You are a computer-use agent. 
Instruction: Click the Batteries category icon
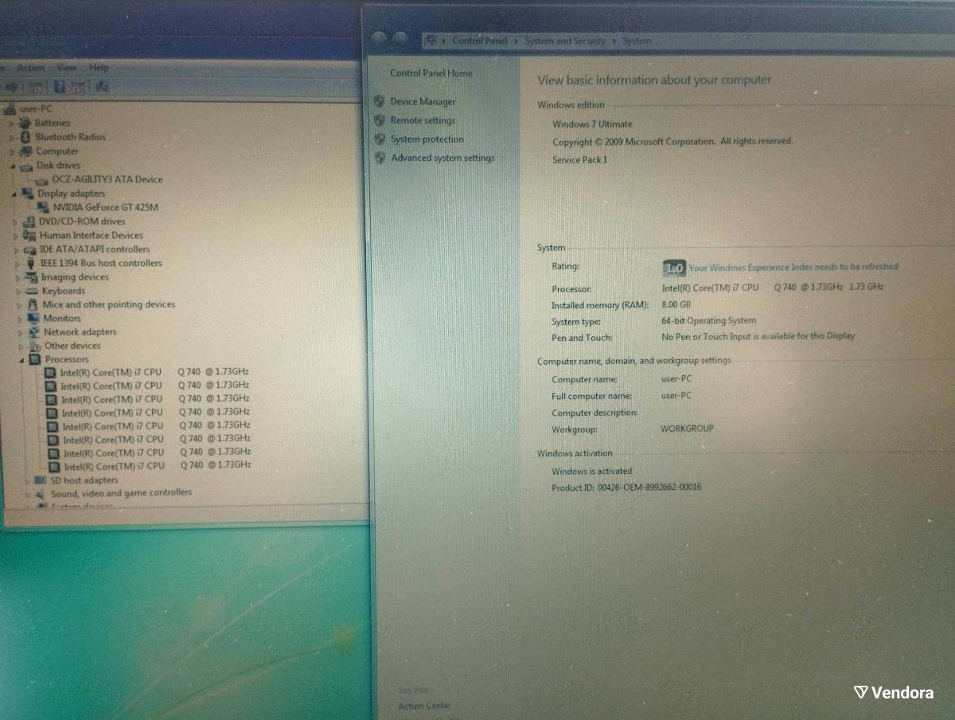click(x=26, y=123)
